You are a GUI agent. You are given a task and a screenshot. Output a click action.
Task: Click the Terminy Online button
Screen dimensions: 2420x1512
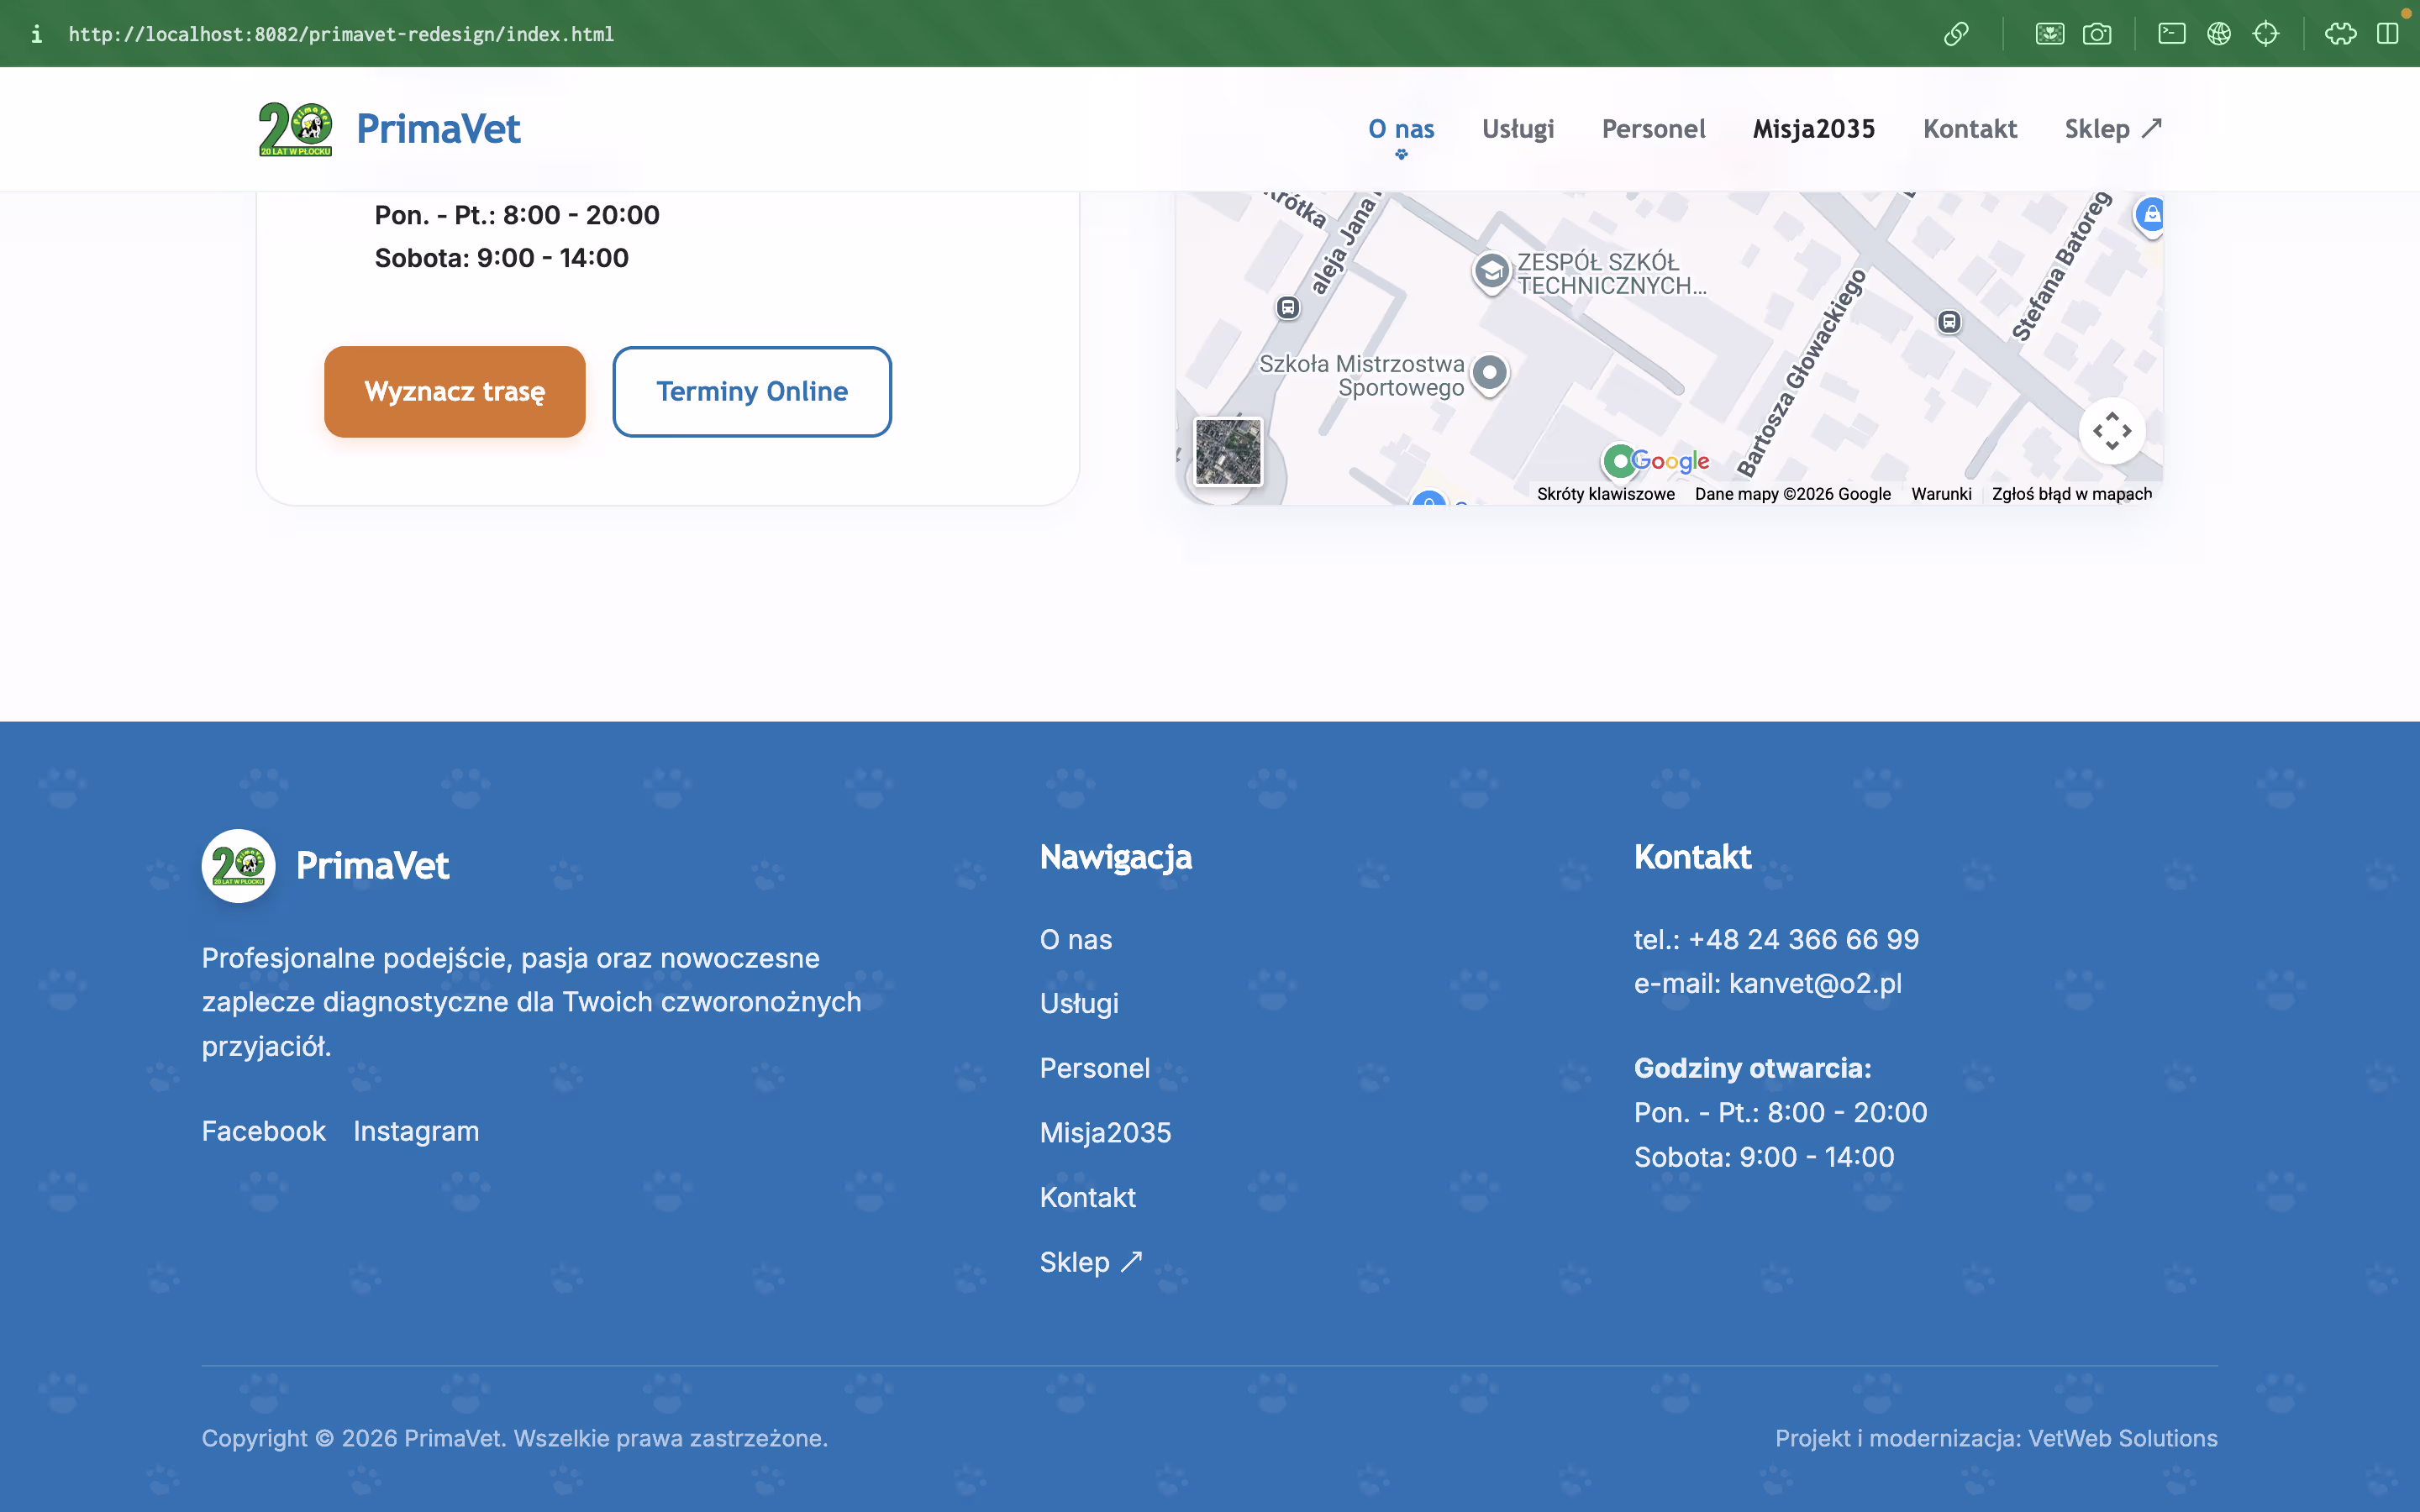[752, 391]
